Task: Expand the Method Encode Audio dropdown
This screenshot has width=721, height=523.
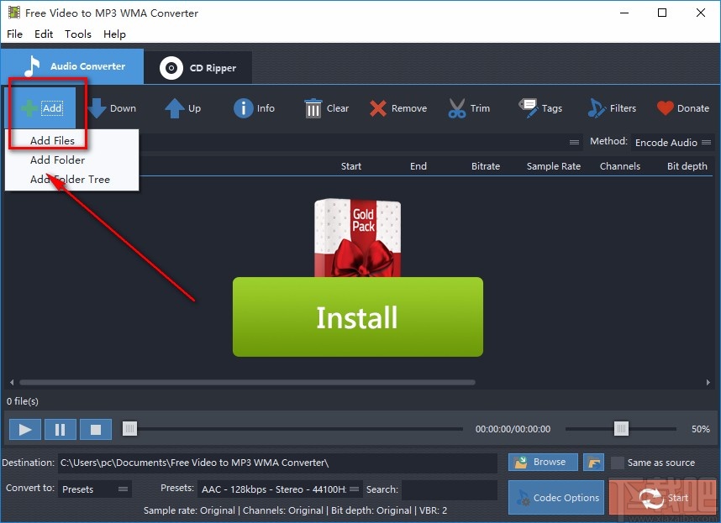Action: pos(673,143)
